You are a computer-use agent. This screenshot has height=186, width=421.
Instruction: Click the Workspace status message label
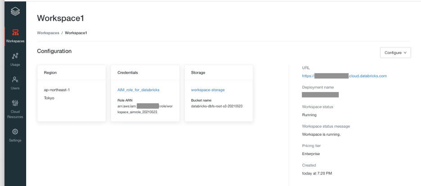(326, 126)
